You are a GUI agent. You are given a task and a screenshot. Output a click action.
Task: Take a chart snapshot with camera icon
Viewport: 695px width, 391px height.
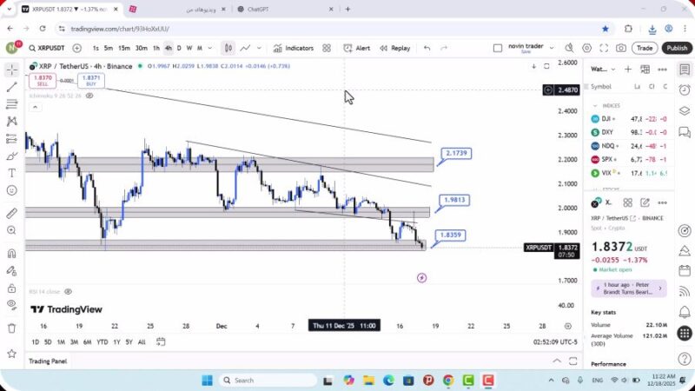click(621, 48)
